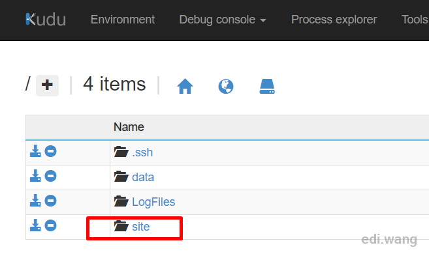This screenshot has height=258, width=429.
Task: Open the .ssh folder link
Action: [x=142, y=152]
